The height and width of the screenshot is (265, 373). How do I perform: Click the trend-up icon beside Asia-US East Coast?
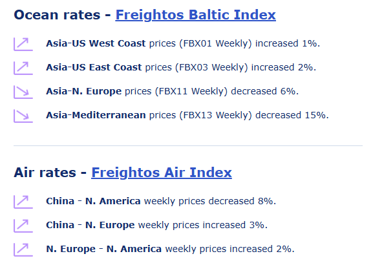tap(23, 68)
